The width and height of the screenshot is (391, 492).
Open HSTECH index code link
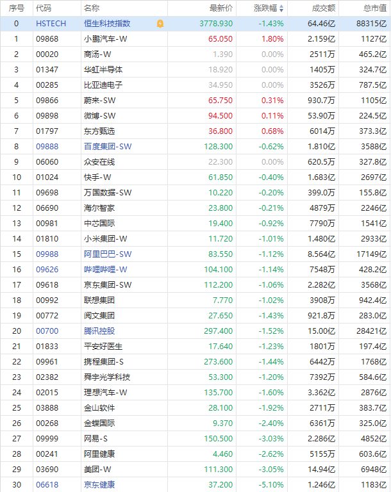[51, 24]
